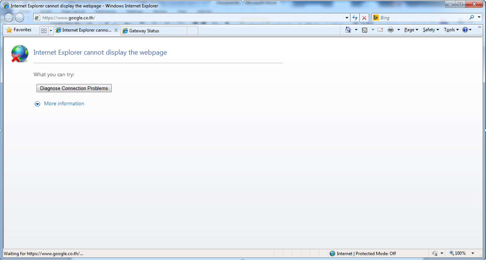Go back using the Back arrow button

(x=9, y=18)
